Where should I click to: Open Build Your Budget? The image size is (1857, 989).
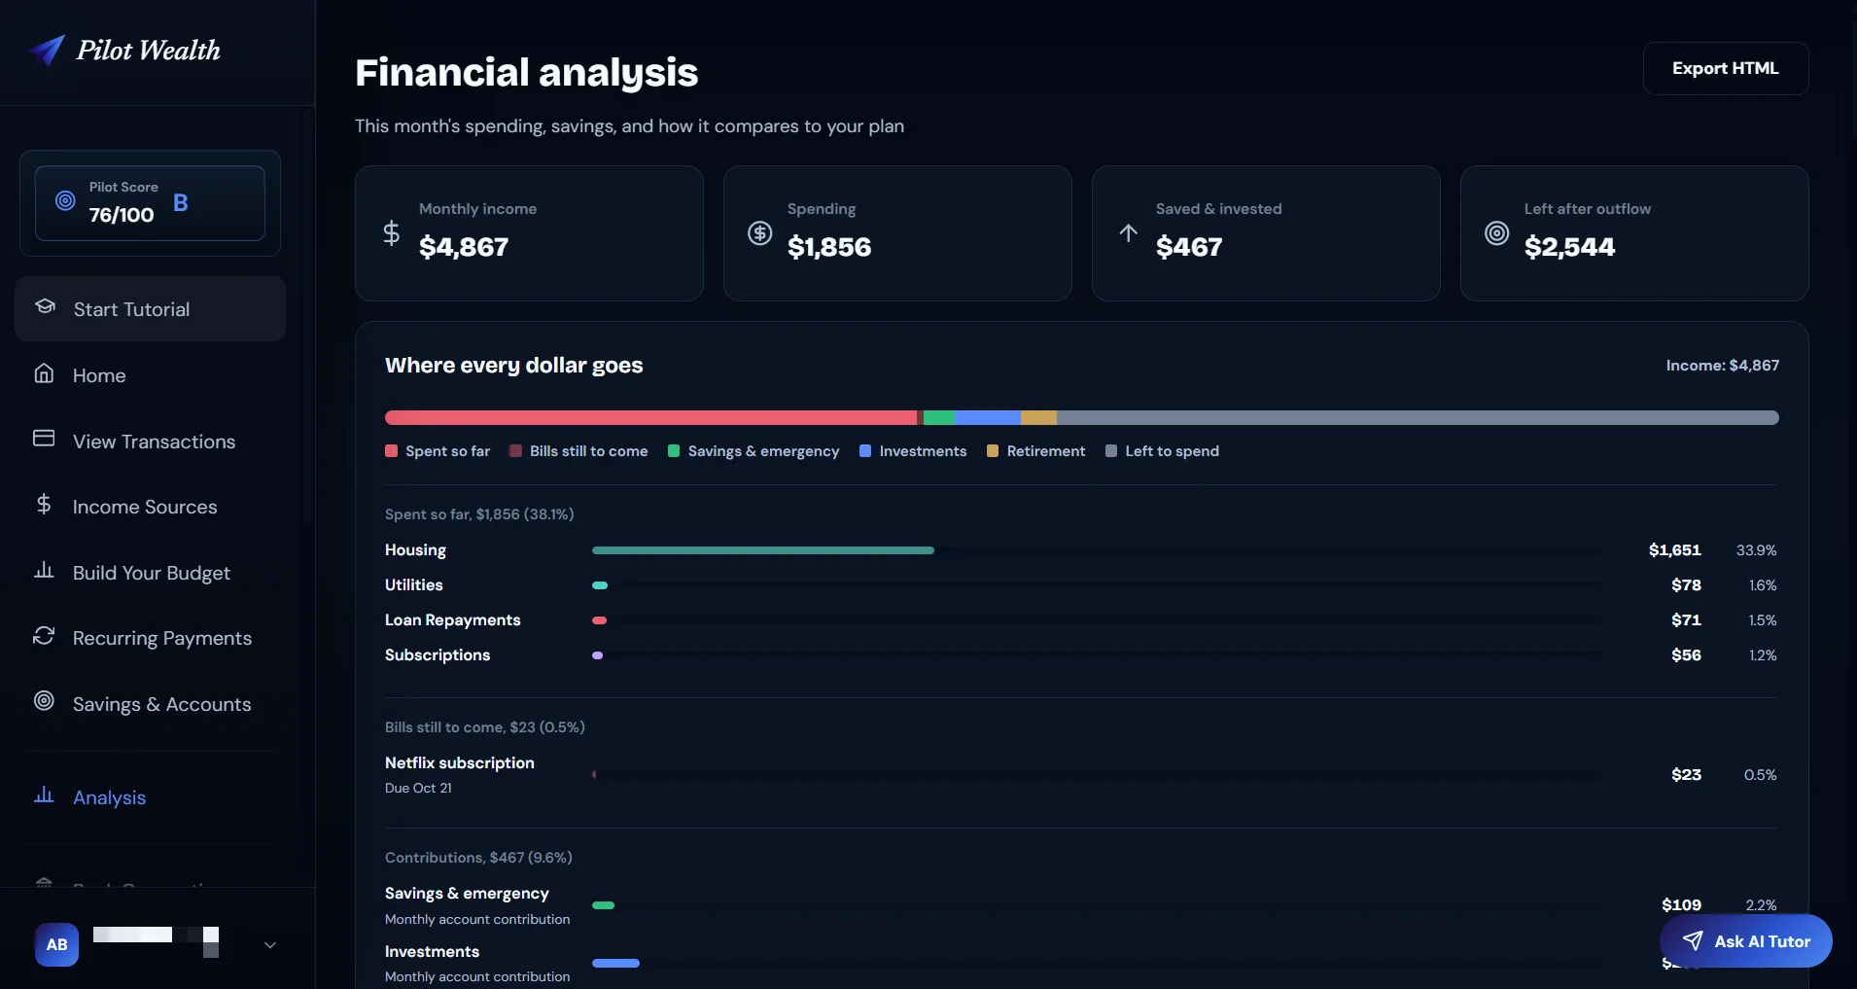150,573
